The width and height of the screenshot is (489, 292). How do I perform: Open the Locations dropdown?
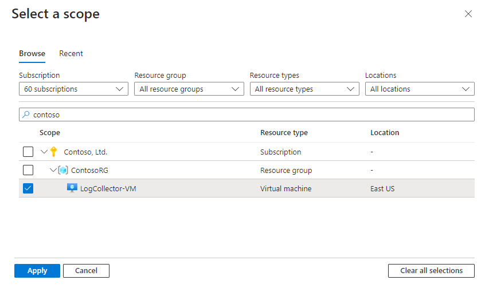420,89
